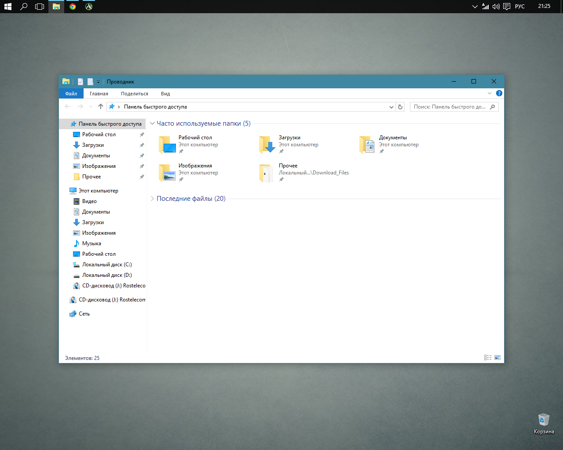The height and width of the screenshot is (450, 563).
Task: Switch input language РУС
Action: [520, 7]
